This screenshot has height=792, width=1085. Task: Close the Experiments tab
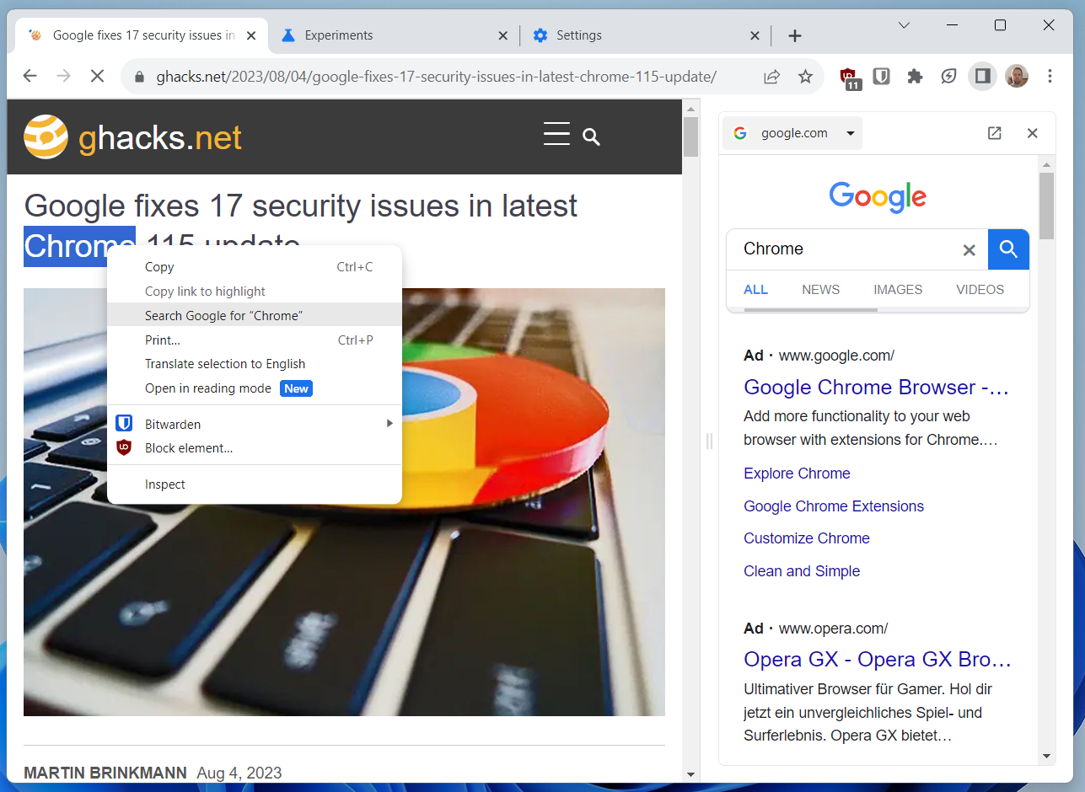pos(502,35)
